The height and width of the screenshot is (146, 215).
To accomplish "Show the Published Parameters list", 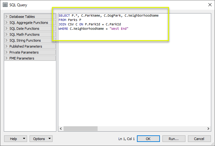I will (x=30, y=46).
